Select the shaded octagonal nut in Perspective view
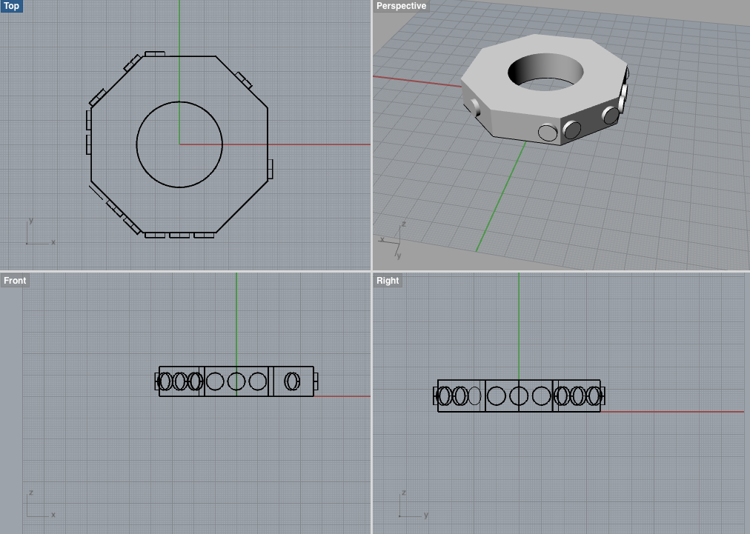Viewport: 750px width, 534px height. [544, 90]
